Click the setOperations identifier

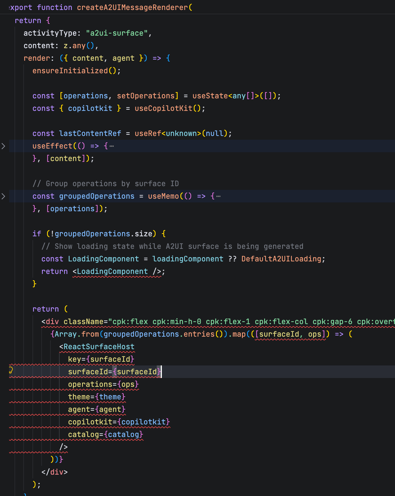[x=146, y=96]
